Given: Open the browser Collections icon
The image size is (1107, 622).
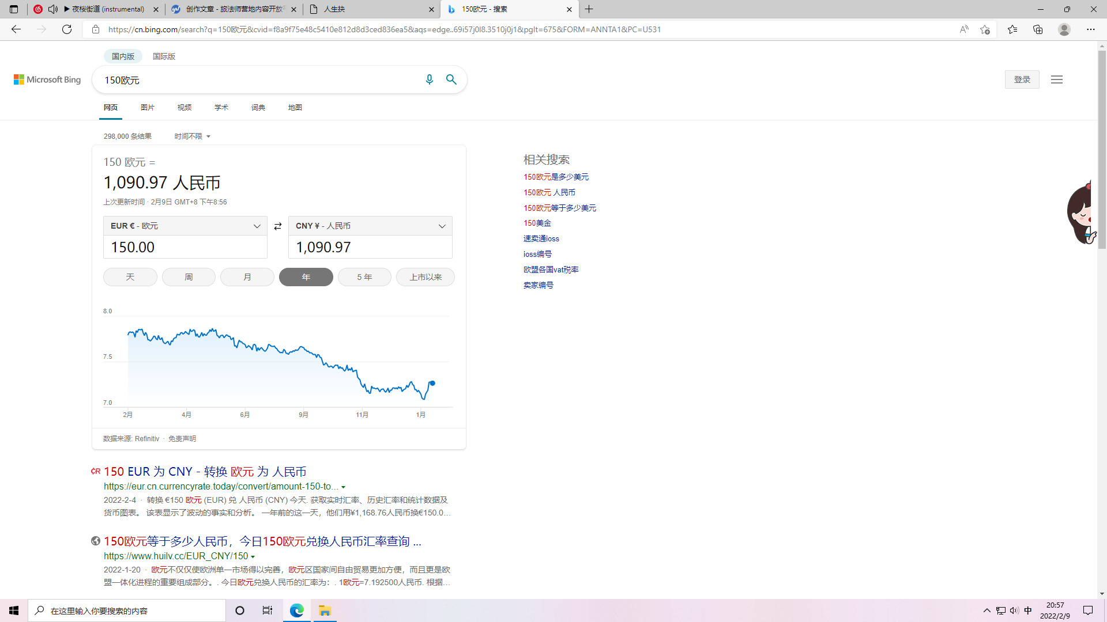Looking at the screenshot, I should pyautogui.click(x=1038, y=29).
